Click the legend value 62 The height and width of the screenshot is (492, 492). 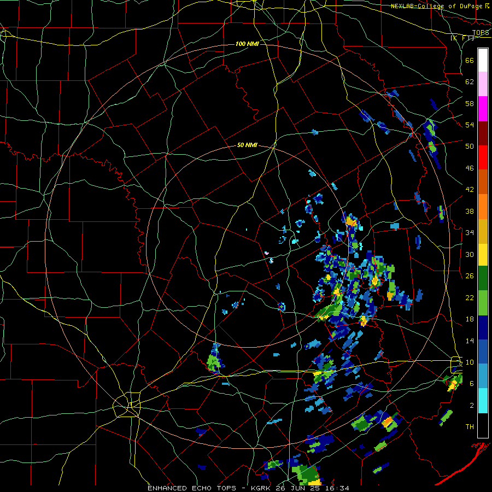tap(470, 82)
